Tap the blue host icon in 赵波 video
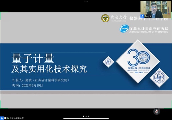This screenshot has width=172, height=120. pos(142,16)
